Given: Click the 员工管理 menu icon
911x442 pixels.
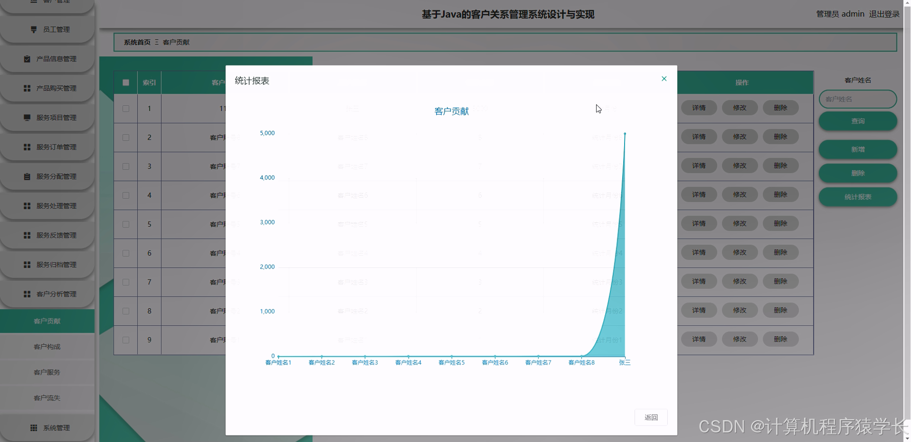Looking at the screenshot, I should [x=33, y=29].
